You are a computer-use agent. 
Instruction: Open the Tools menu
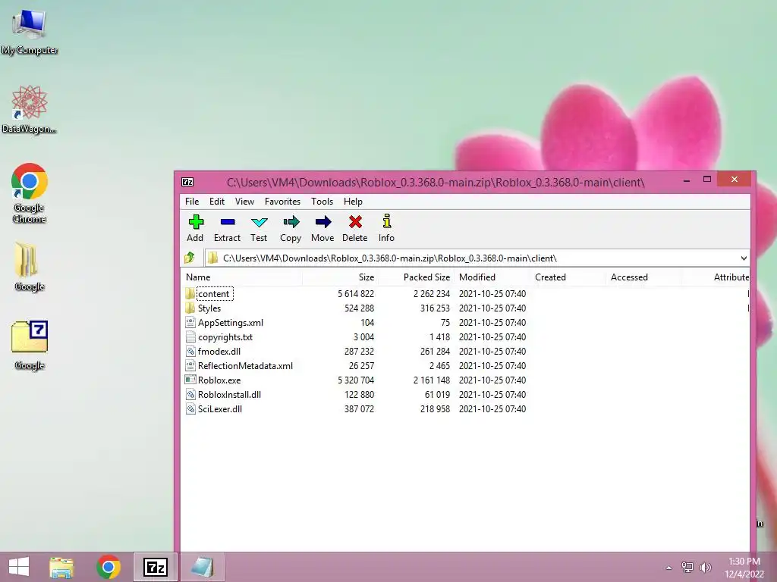[322, 202]
